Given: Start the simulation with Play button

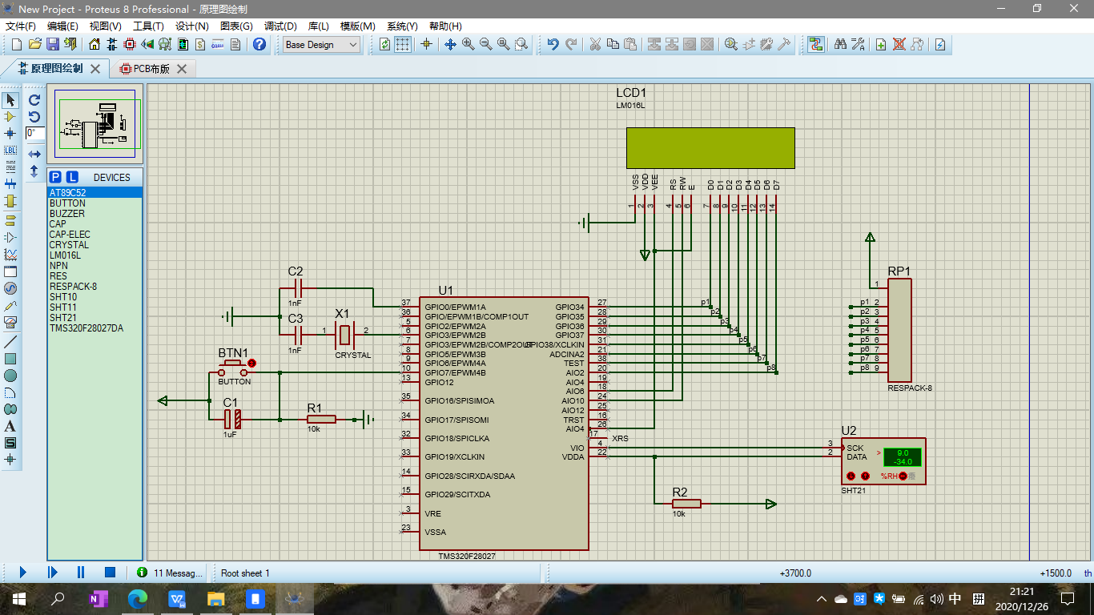Looking at the screenshot, I should 22,573.
